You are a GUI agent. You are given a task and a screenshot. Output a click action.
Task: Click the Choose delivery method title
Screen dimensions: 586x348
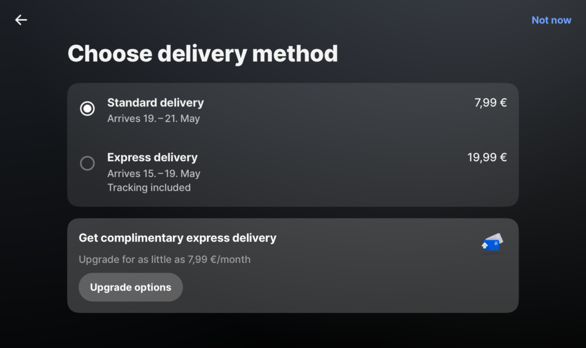point(203,54)
